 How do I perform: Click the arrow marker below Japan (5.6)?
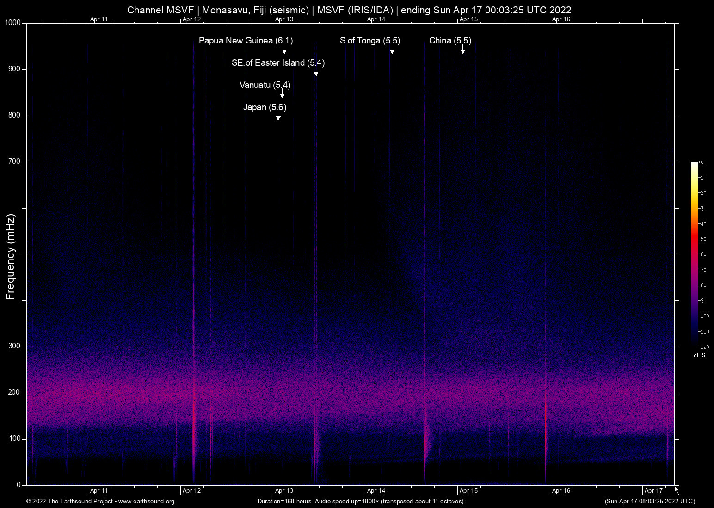(278, 117)
